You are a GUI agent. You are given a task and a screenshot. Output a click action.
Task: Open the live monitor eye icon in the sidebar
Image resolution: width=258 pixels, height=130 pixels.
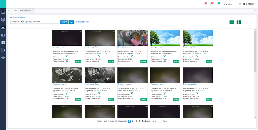click(x=3, y=27)
